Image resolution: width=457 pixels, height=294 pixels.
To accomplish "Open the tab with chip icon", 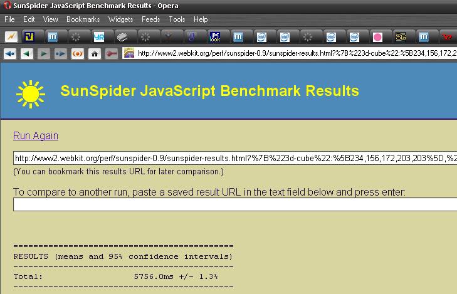I will (x=122, y=37).
